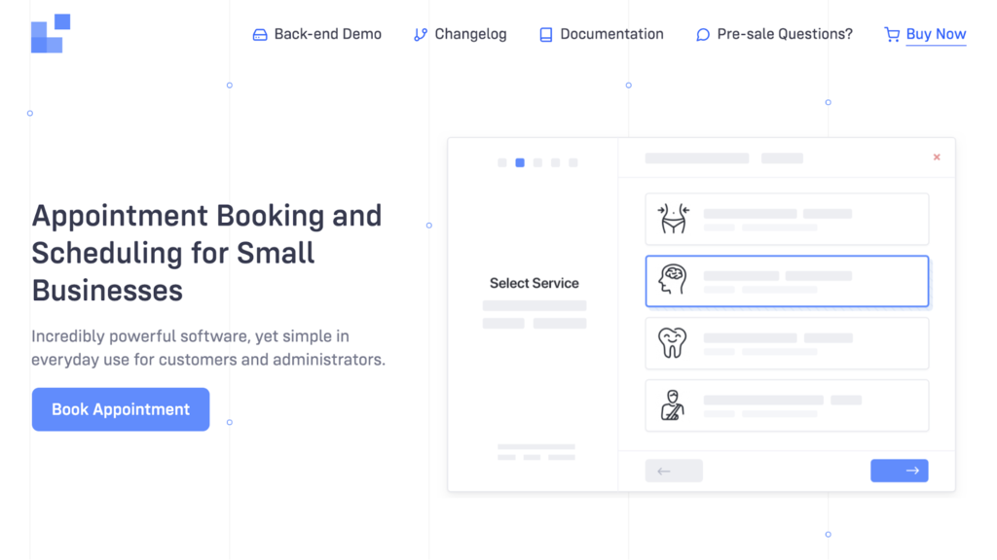Click the Book Appointment button
Screen dimensions: 997x560
121,409
